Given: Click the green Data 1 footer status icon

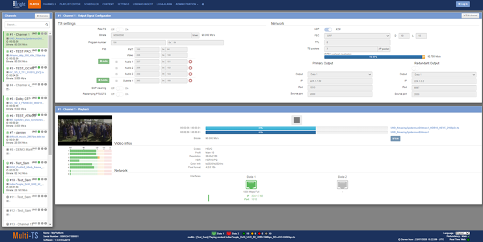Looking at the screenshot, I should (x=214, y=234).
